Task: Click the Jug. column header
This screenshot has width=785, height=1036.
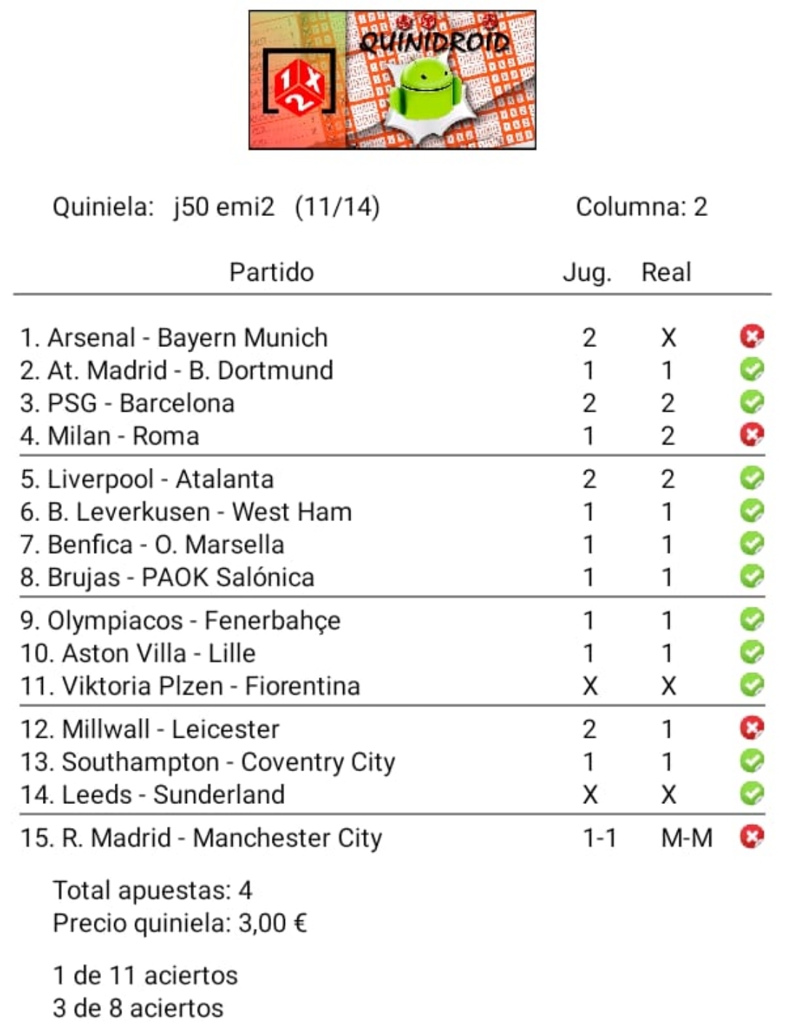Action: click(587, 272)
